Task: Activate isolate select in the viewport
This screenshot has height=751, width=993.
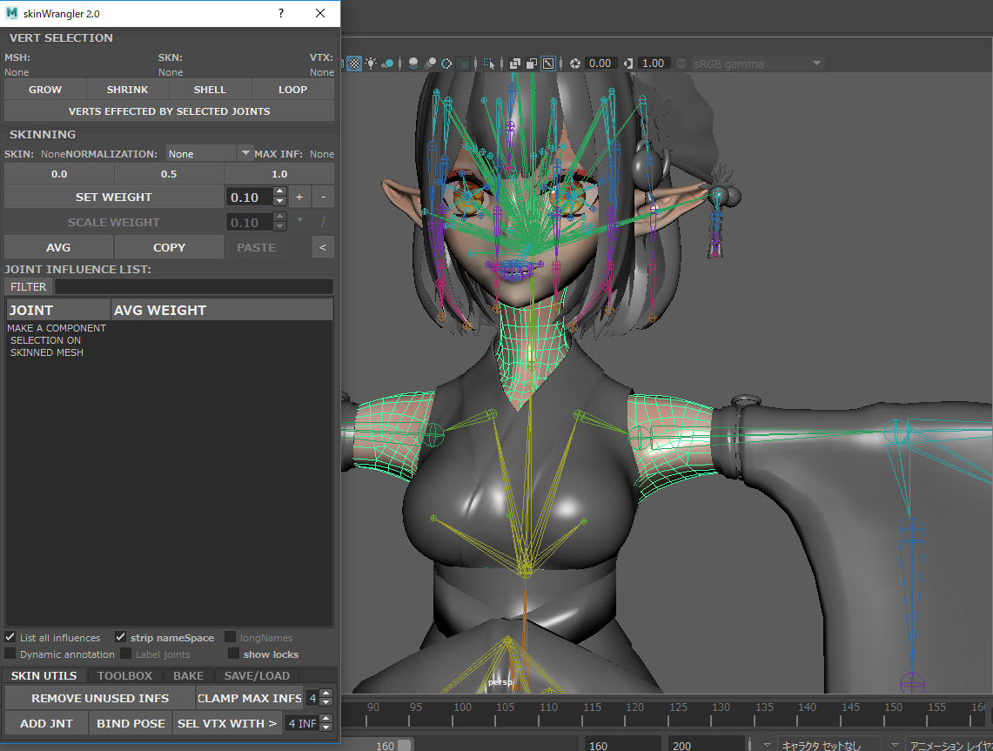Action: [x=490, y=63]
